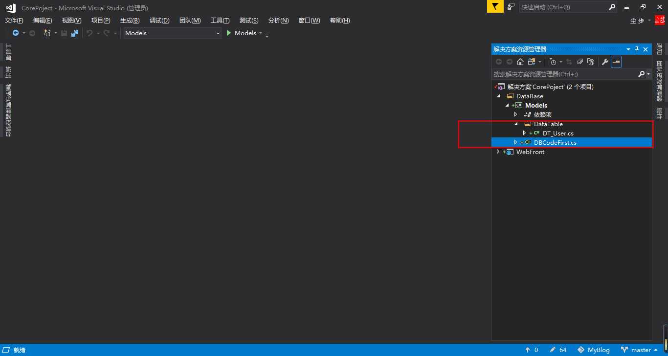Expand the 依赖项 dependencies node

tap(515, 114)
